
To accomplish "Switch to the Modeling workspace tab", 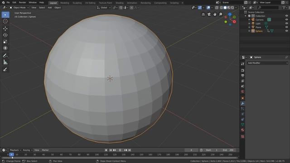I will tap(64, 3).
